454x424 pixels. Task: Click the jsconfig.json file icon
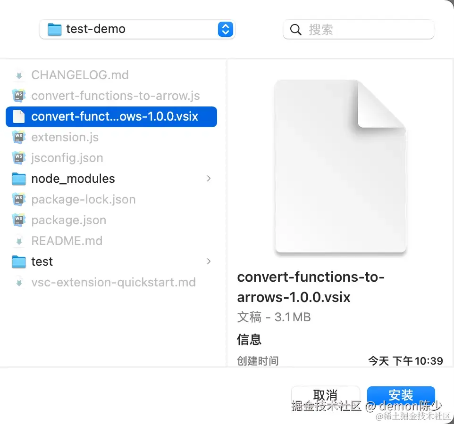click(19, 158)
